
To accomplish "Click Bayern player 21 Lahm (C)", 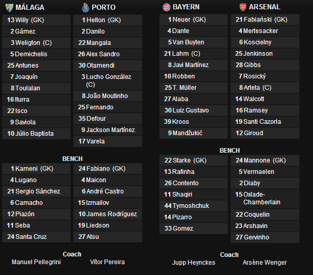I will (x=193, y=54).
